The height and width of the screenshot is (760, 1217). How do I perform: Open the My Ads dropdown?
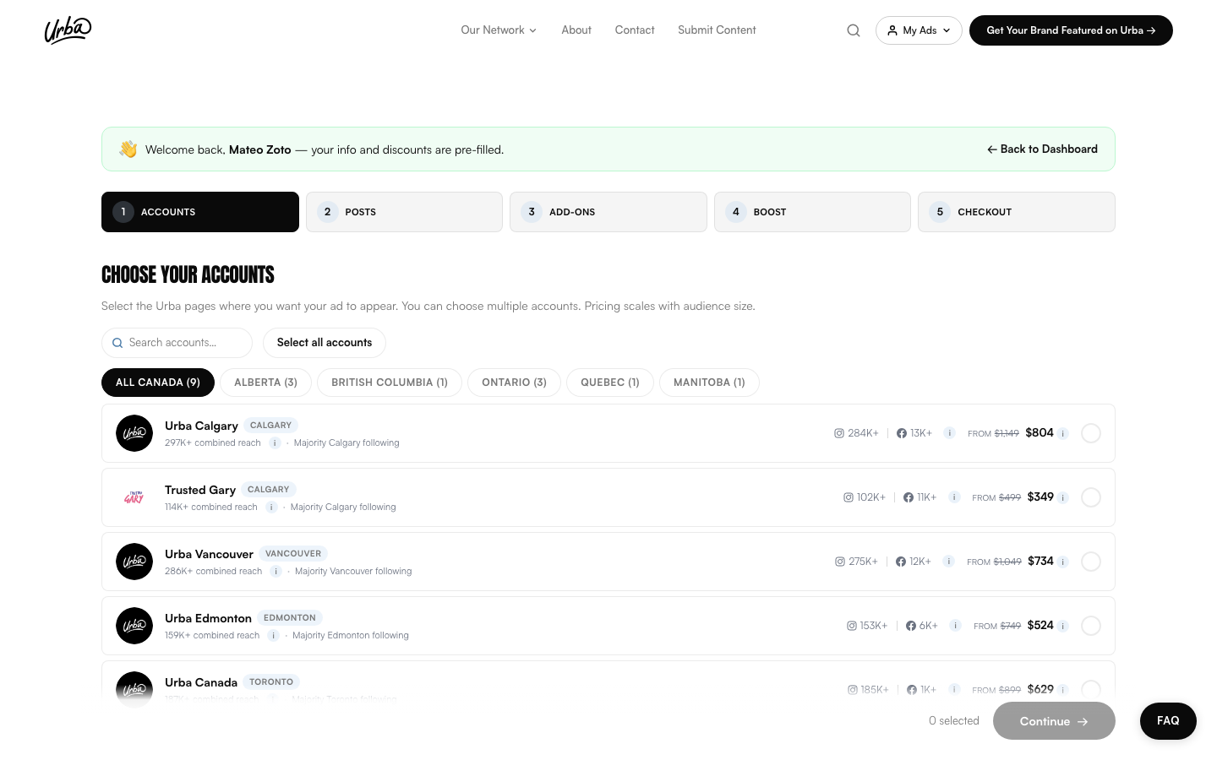[x=919, y=30]
